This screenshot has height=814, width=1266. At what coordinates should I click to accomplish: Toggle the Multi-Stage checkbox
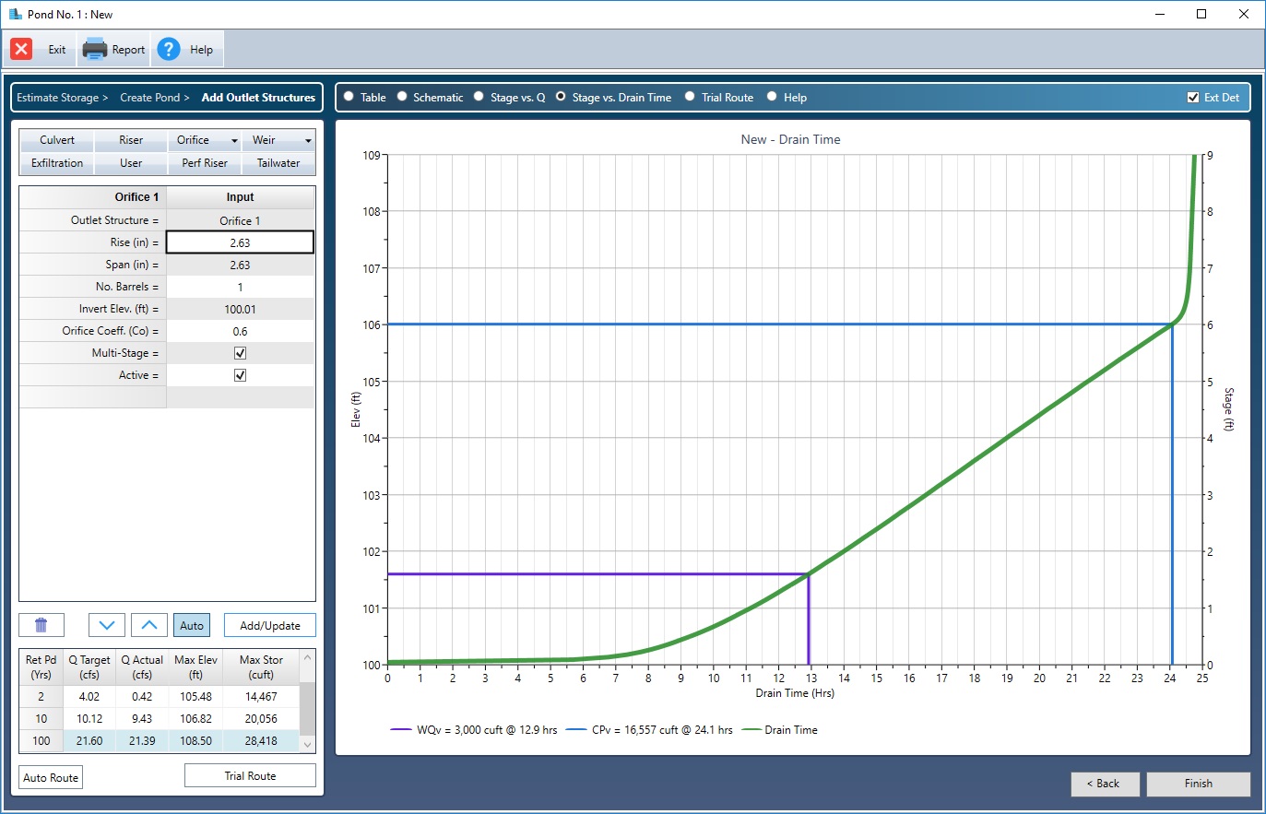pos(240,353)
